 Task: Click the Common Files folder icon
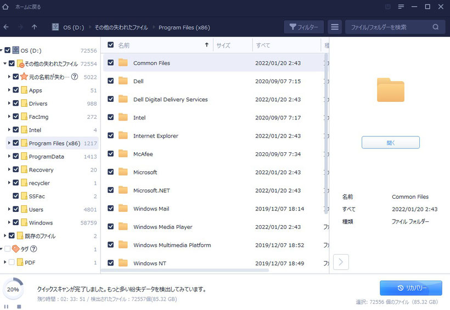click(123, 63)
